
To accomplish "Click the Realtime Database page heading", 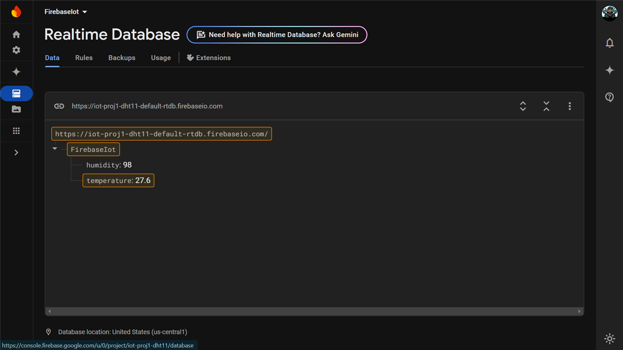I will coord(112,34).
